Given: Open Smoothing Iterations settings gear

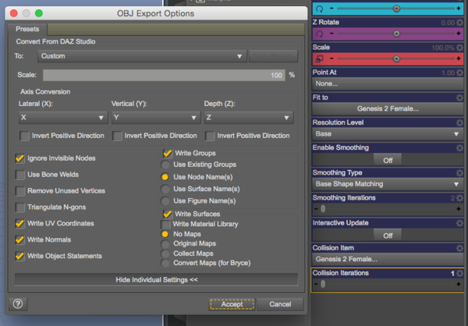Looking at the screenshot, I should tap(459, 198).
